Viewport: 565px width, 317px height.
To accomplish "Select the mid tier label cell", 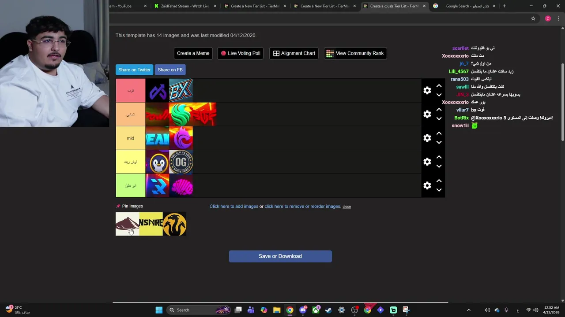I will [x=130, y=138].
